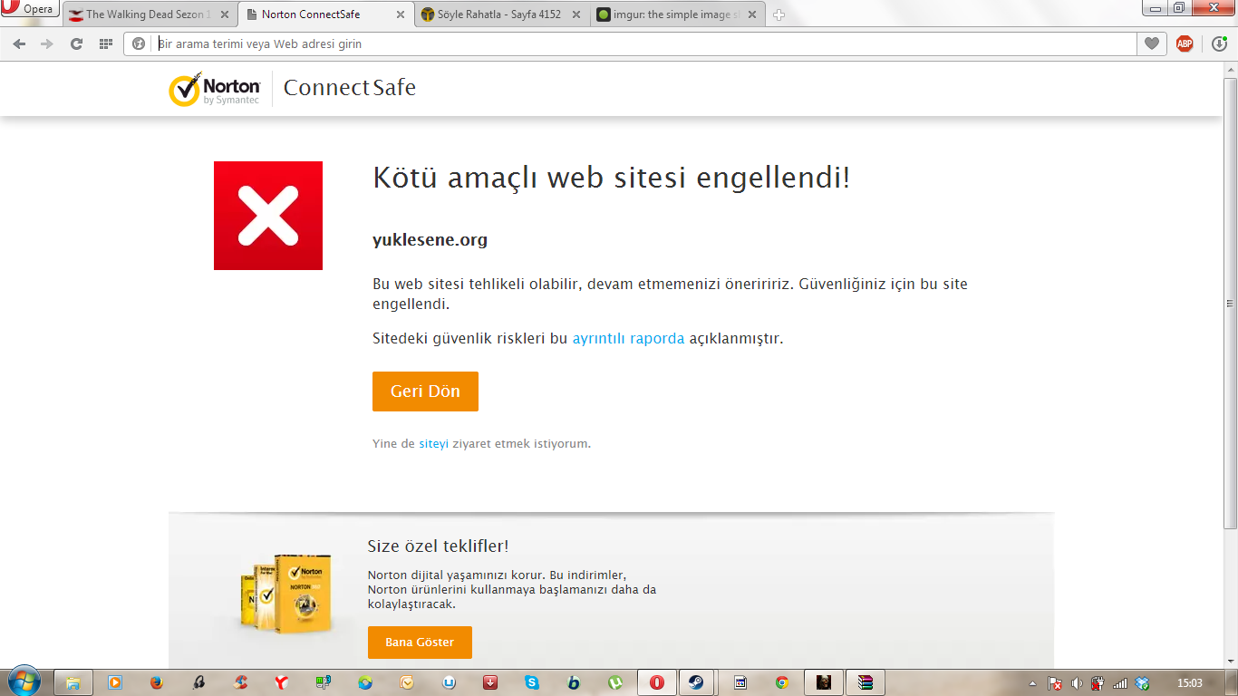Open the headphones app in taskbar

pos(198,682)
